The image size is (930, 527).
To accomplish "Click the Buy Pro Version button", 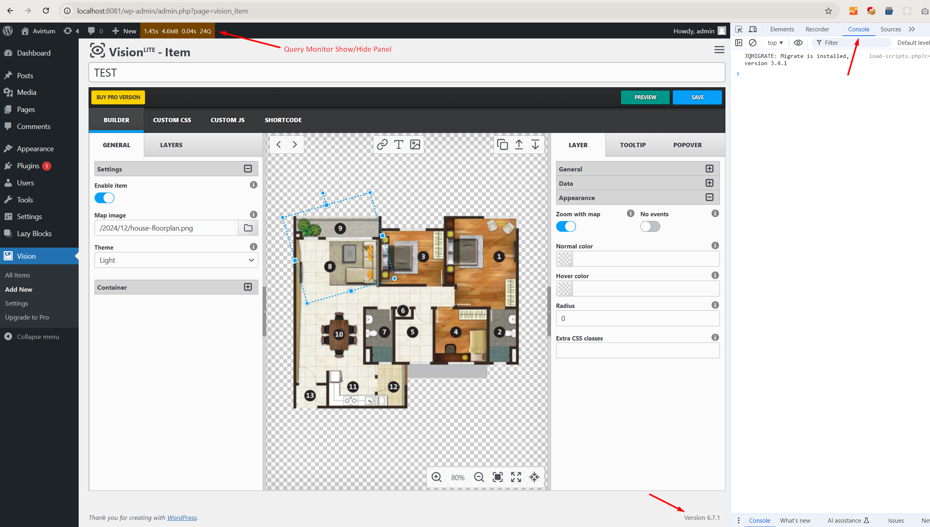I will click(x=118, y=97).
